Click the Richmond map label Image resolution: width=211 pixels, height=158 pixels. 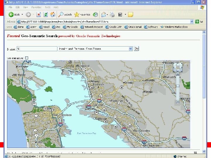pyautogui.click(x=83, y=66)
